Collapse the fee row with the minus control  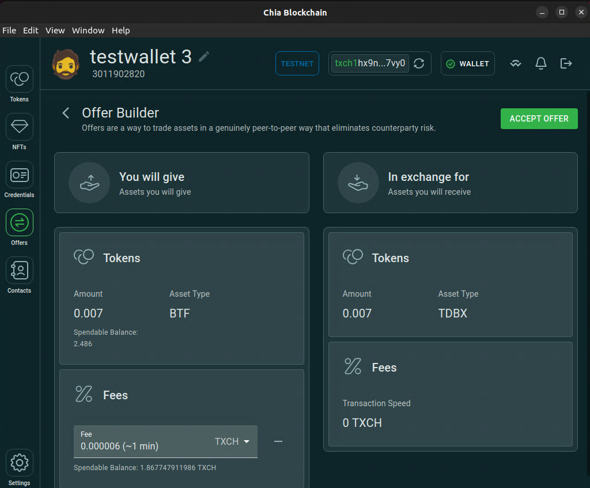[278, 441]
